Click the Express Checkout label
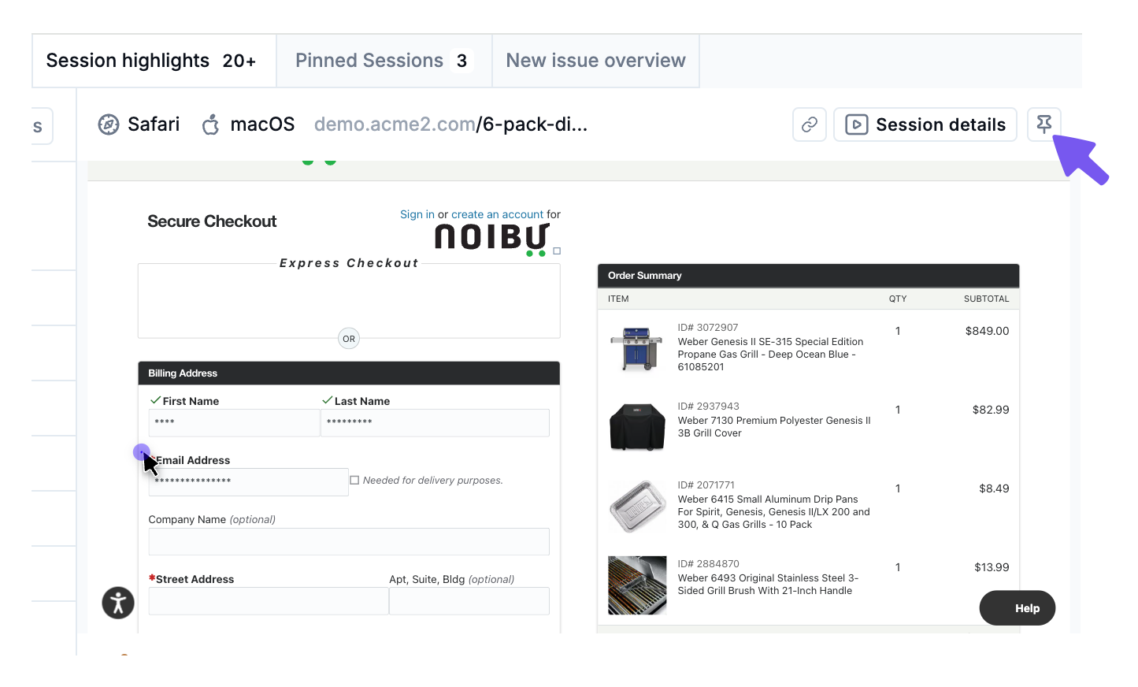The width and height of the screenshot is (1138, 687). coord(349,263)
